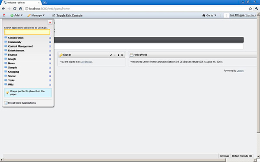
Task: Click Install More Applications link
Action: point(22,103)
